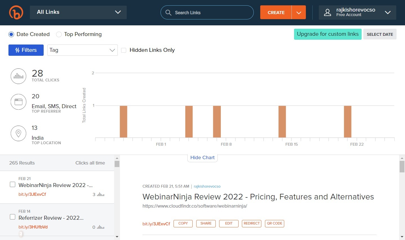Click the EDIT button
Image resolution: width=405 pixels, height=240 pixels.
229,223
